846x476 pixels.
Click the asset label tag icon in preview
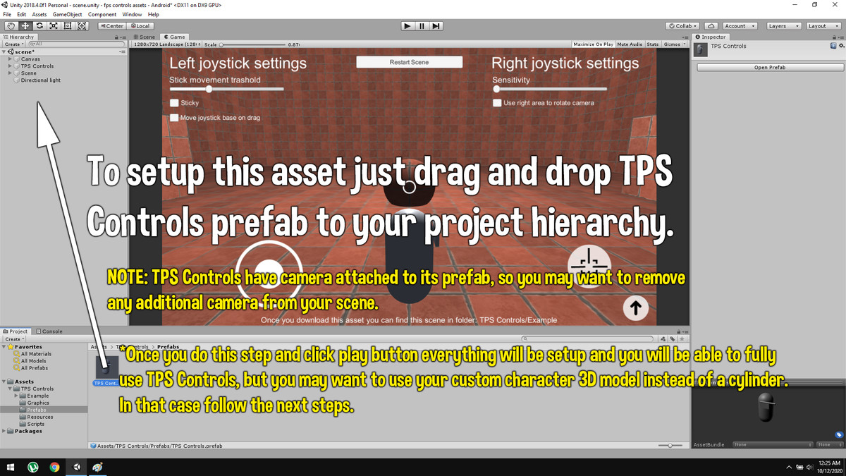[839, 435]
